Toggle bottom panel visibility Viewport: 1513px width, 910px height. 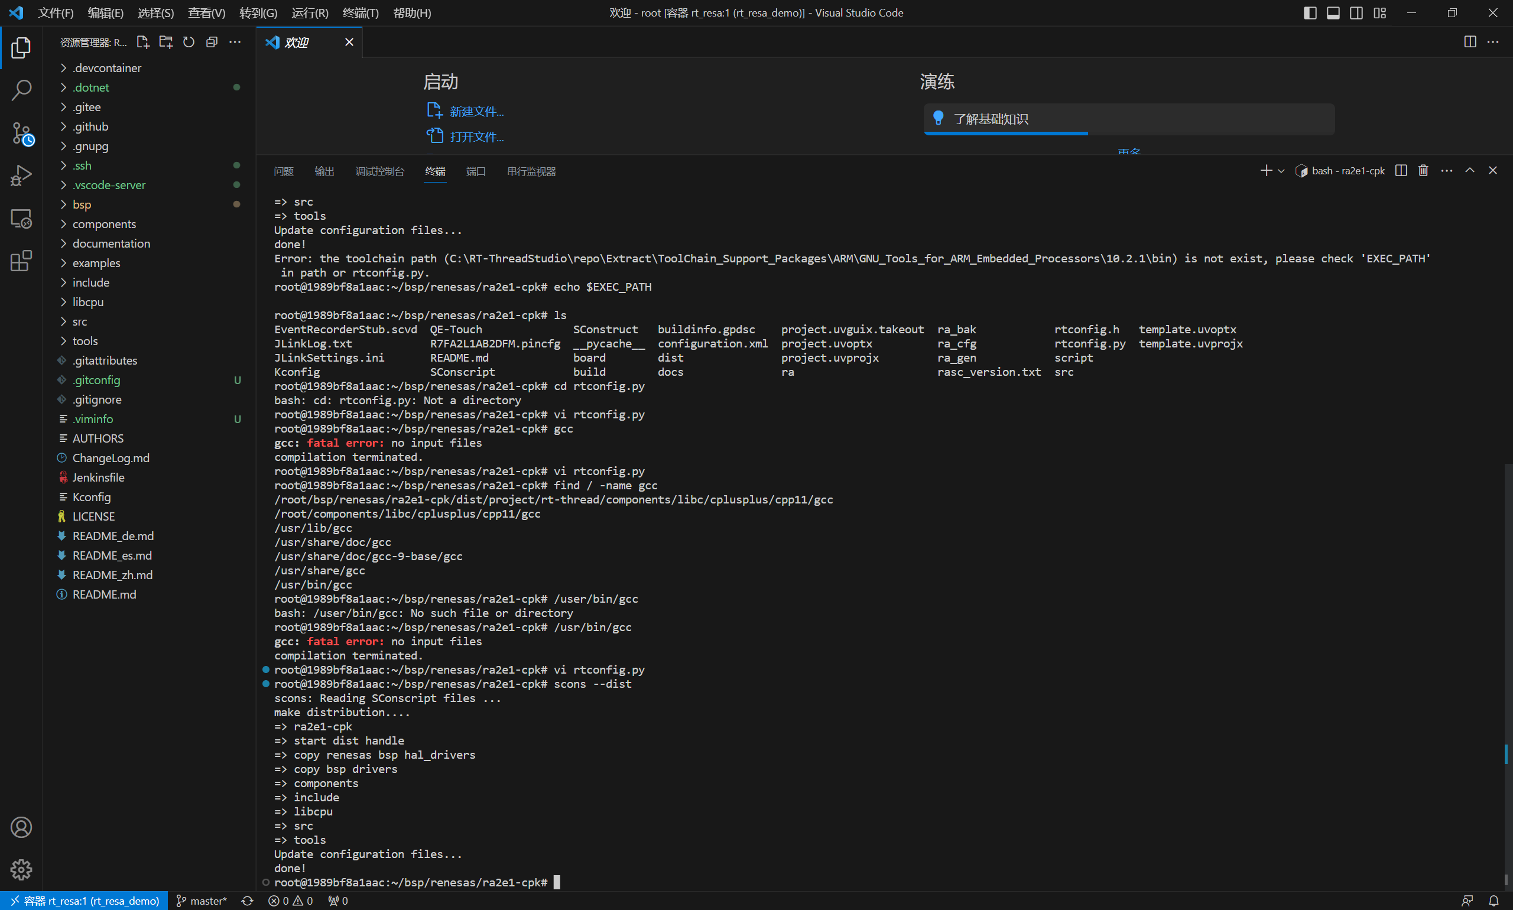(x=1333, y=12)
